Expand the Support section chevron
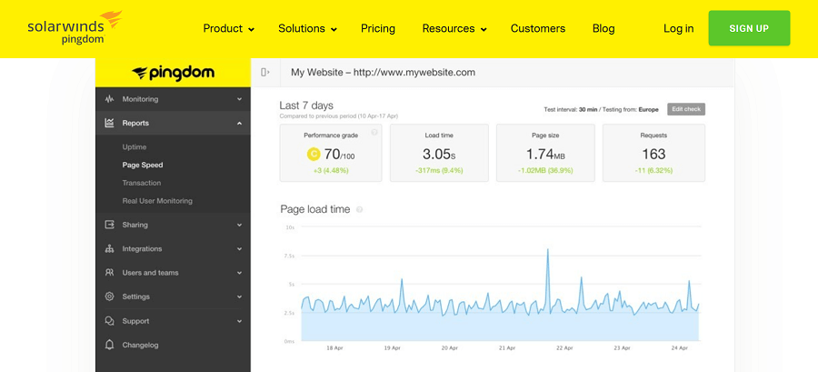818x372 pixels. (x=239, y=321)
